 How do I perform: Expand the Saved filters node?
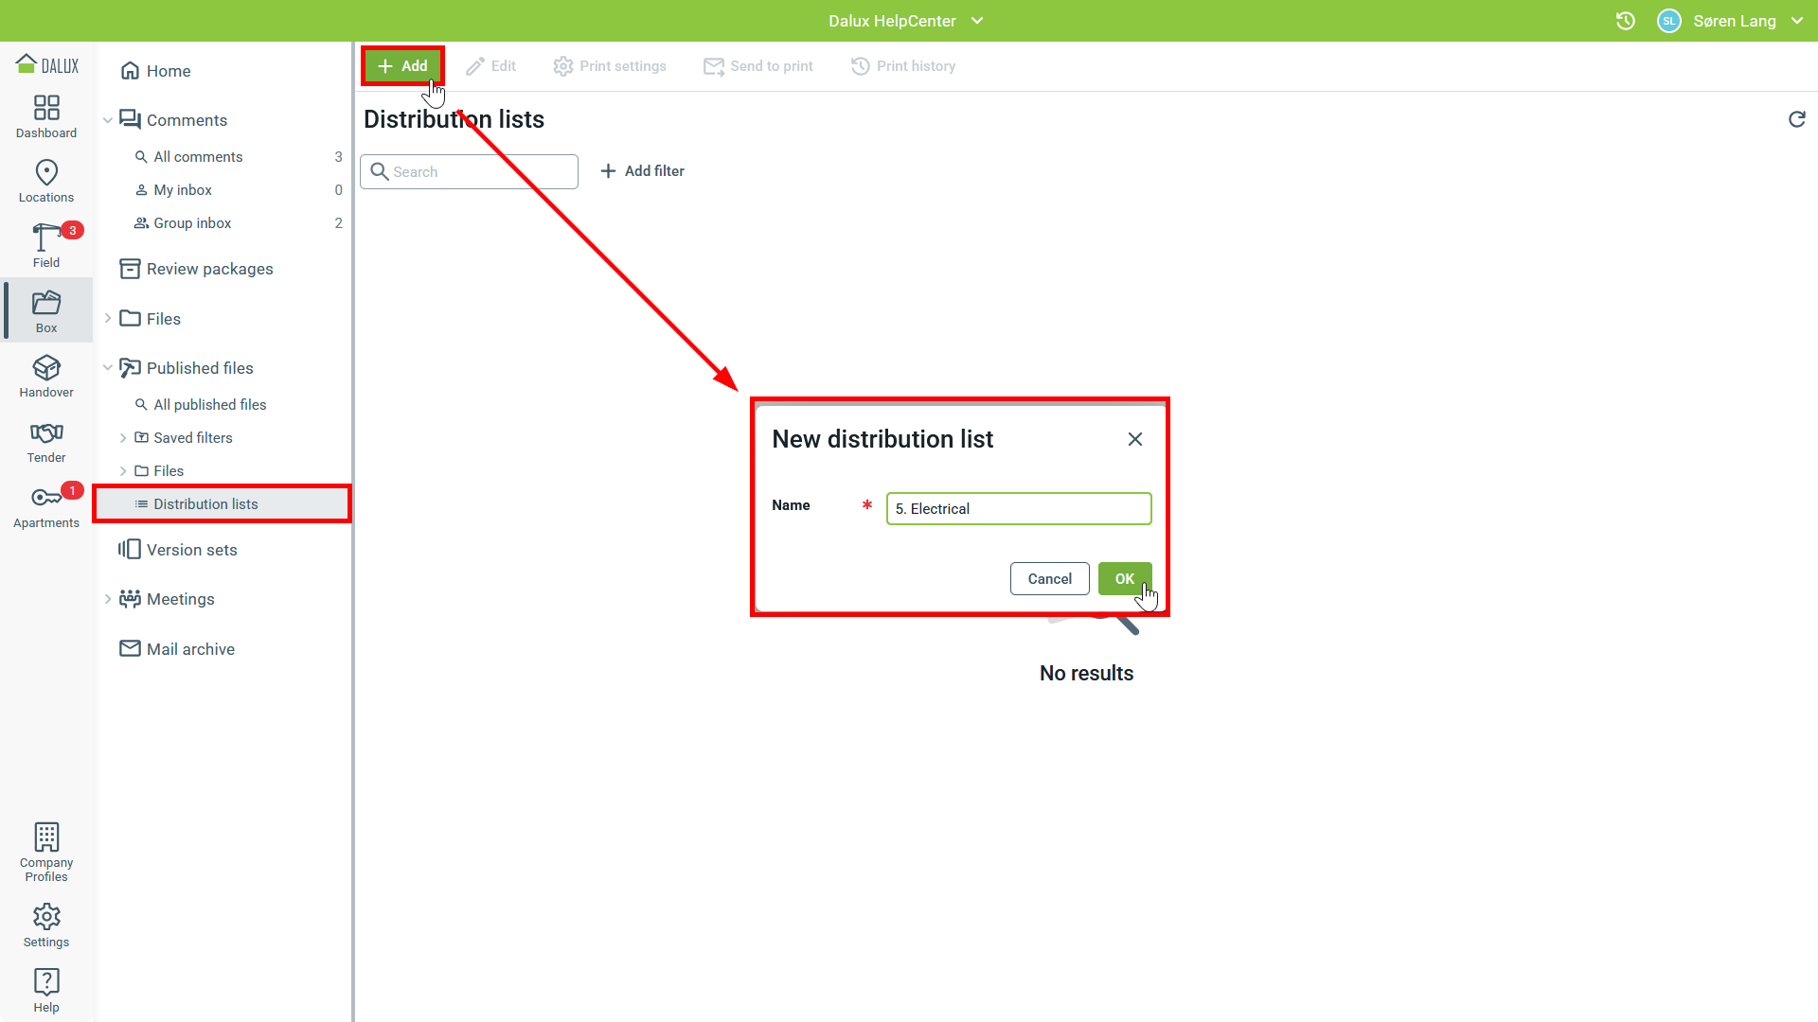coord(123,438)
